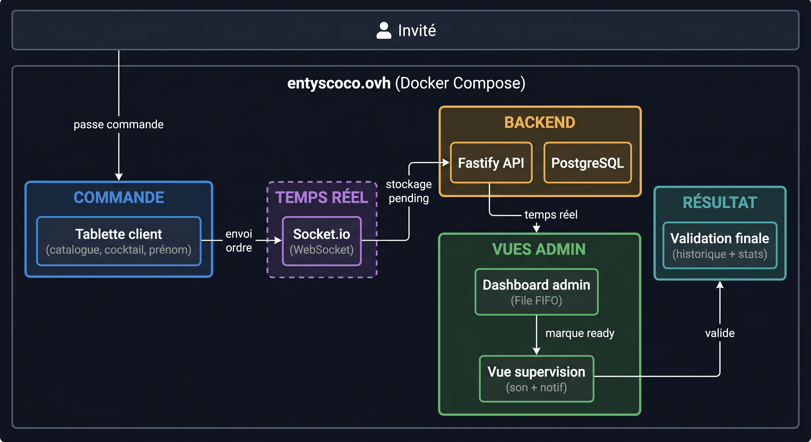
Task: Click the Validation finale box
Action: [x=720, y=246]
